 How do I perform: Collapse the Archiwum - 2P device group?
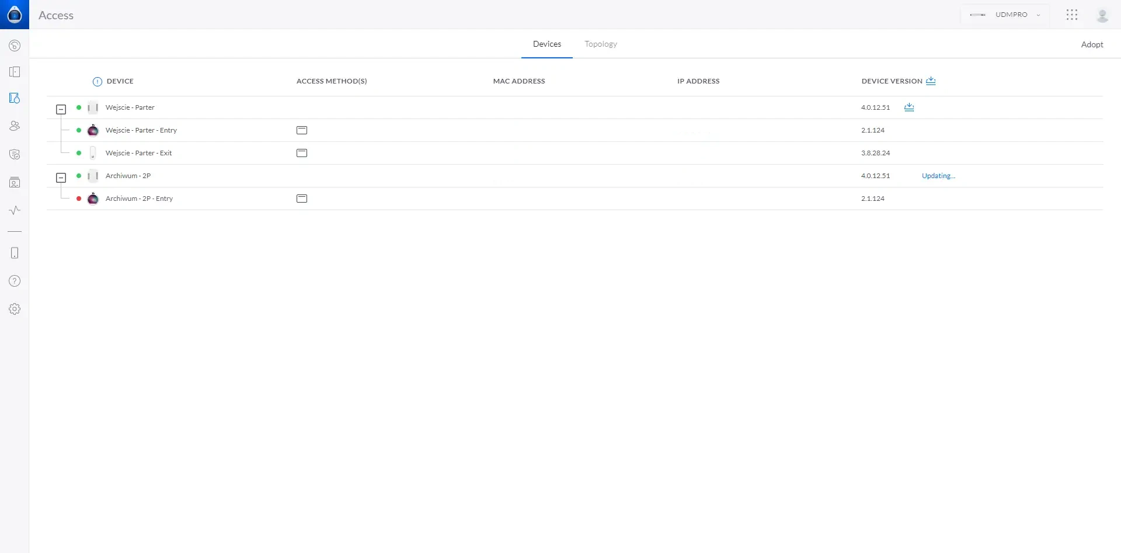[61, 178]
